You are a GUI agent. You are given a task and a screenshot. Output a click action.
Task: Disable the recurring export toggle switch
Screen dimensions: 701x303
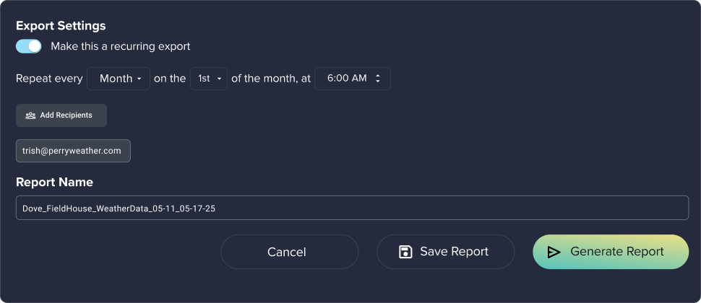point(29,46)
